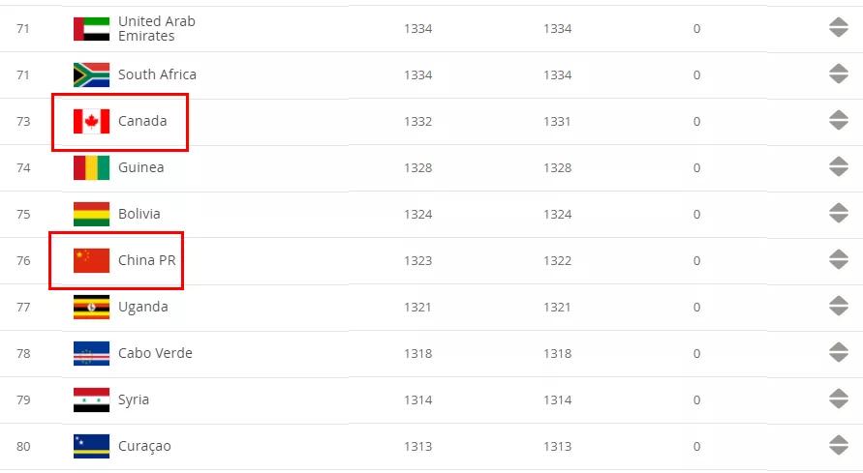Click the Guinea tricolor flag icon
This screenshot has width=863, height=473.
(91, 167)
